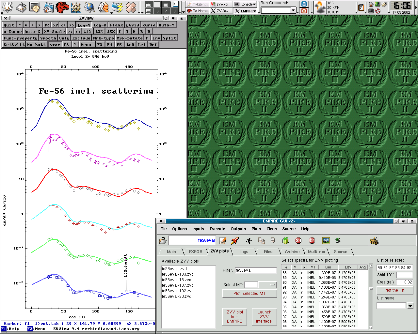Toggle Log-X scale in ZVView
This screenshot has width=418, height=334.
pos(100,25)
